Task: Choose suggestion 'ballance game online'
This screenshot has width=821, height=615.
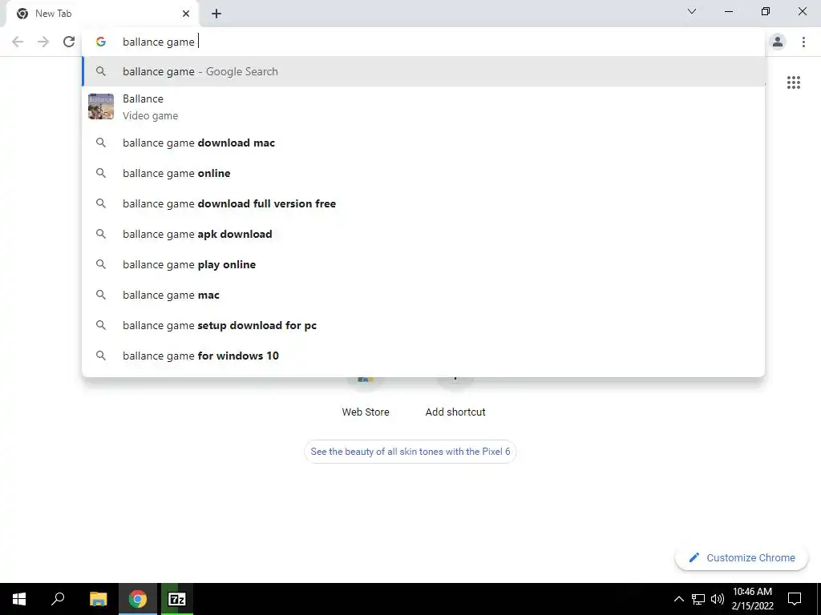Action: pos(423,173)
